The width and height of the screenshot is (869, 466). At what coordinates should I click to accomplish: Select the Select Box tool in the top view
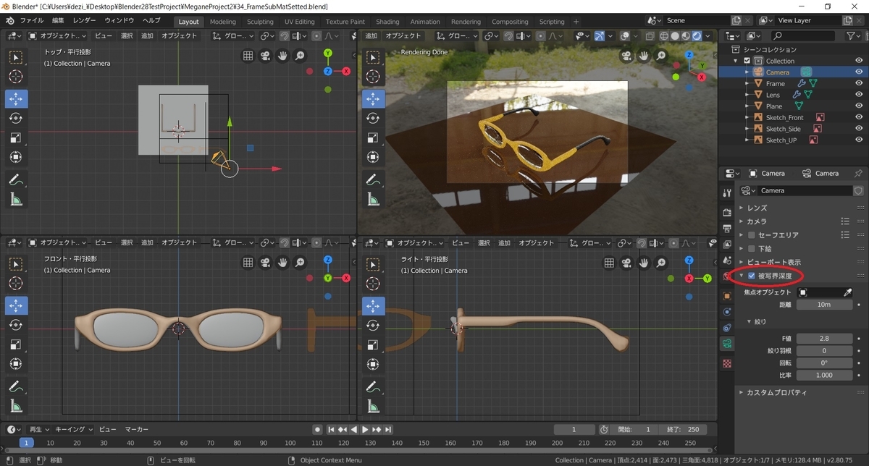pyautogui.click(x=16, y=56)
